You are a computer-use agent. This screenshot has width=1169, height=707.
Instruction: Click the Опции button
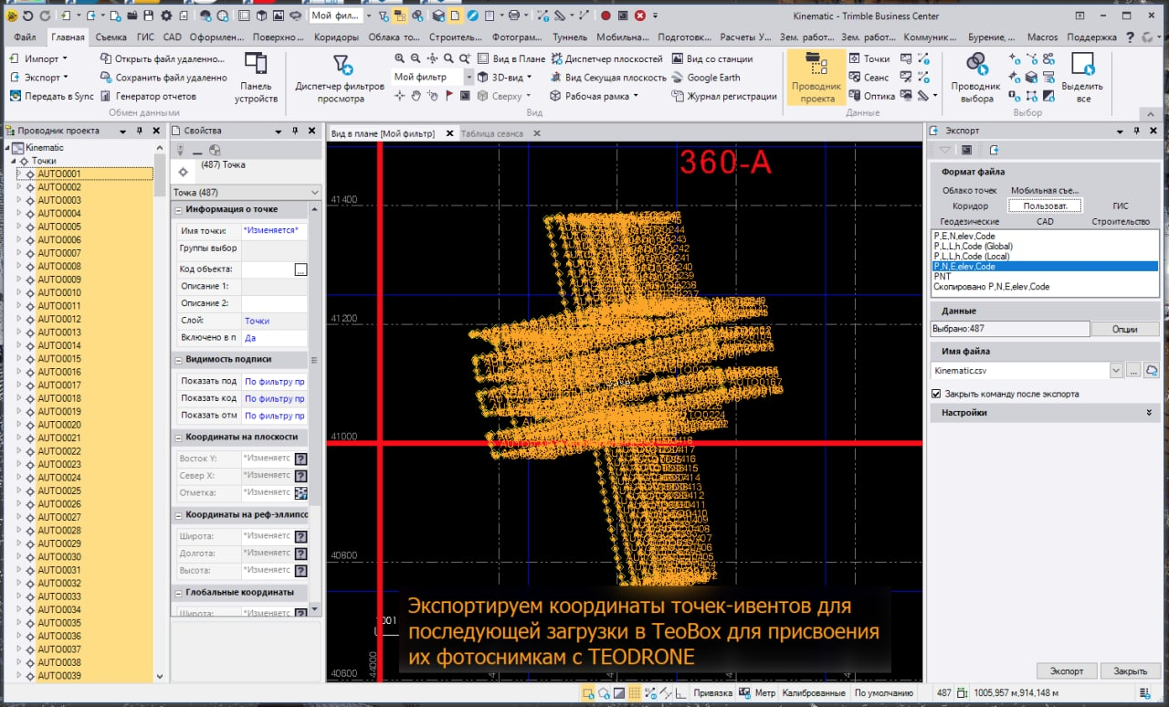(x=1124, y=329)
